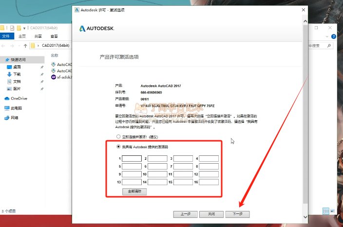
Task: Click activation code field 9
Action: point(132,174)
